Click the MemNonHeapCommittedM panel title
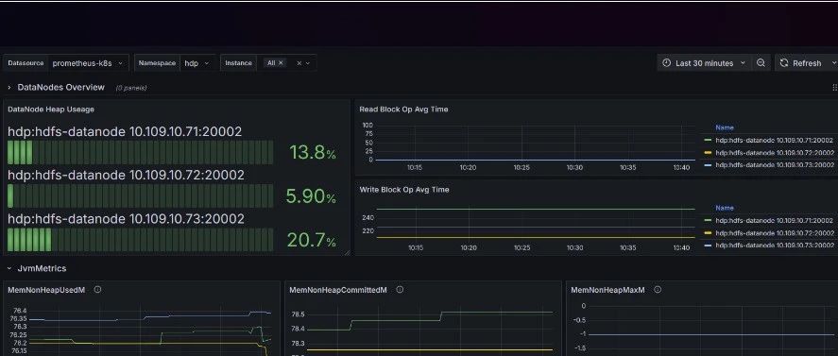 pyautogui.click(x=338, y=290)
